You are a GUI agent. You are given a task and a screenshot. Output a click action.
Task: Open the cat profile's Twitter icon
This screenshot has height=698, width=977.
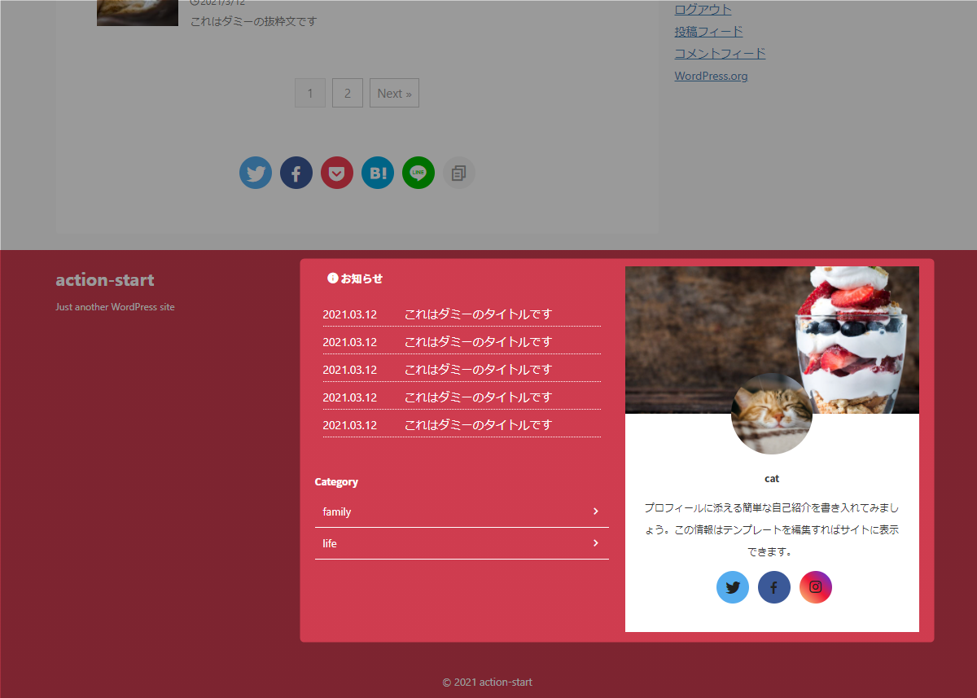pyautogui.click(x=733, y=587)
